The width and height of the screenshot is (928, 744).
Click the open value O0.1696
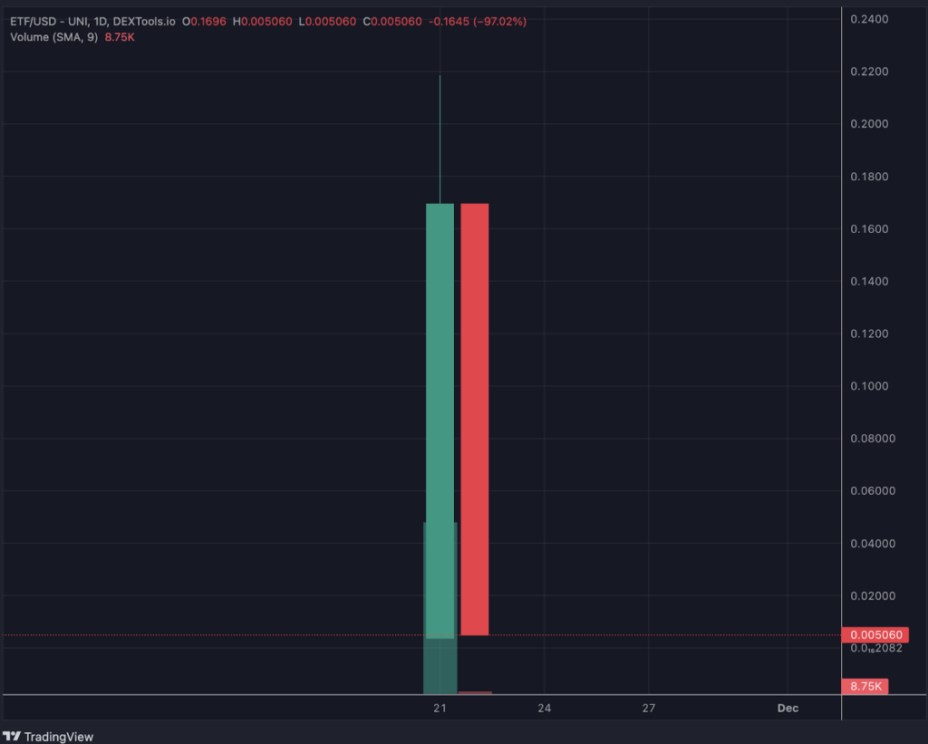point(204,22)
